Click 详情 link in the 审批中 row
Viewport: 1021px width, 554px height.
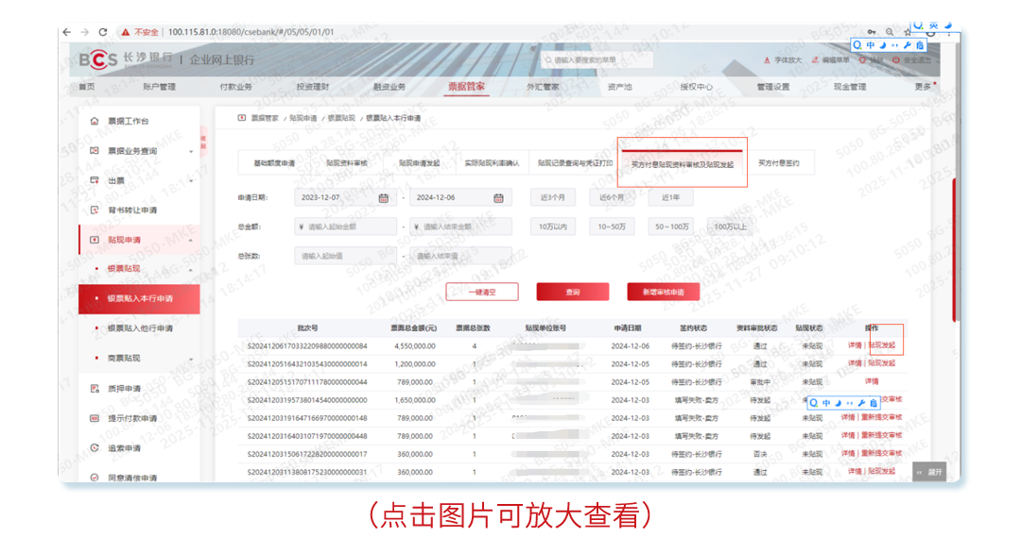[872, 381]
